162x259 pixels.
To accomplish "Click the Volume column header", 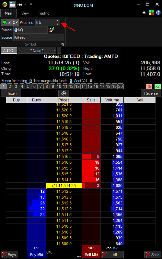I will (112, 100).
